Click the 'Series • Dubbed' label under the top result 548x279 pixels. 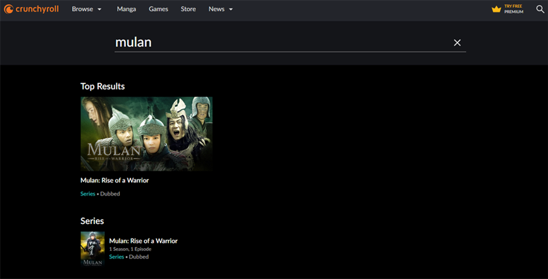(x=100, y=194)
